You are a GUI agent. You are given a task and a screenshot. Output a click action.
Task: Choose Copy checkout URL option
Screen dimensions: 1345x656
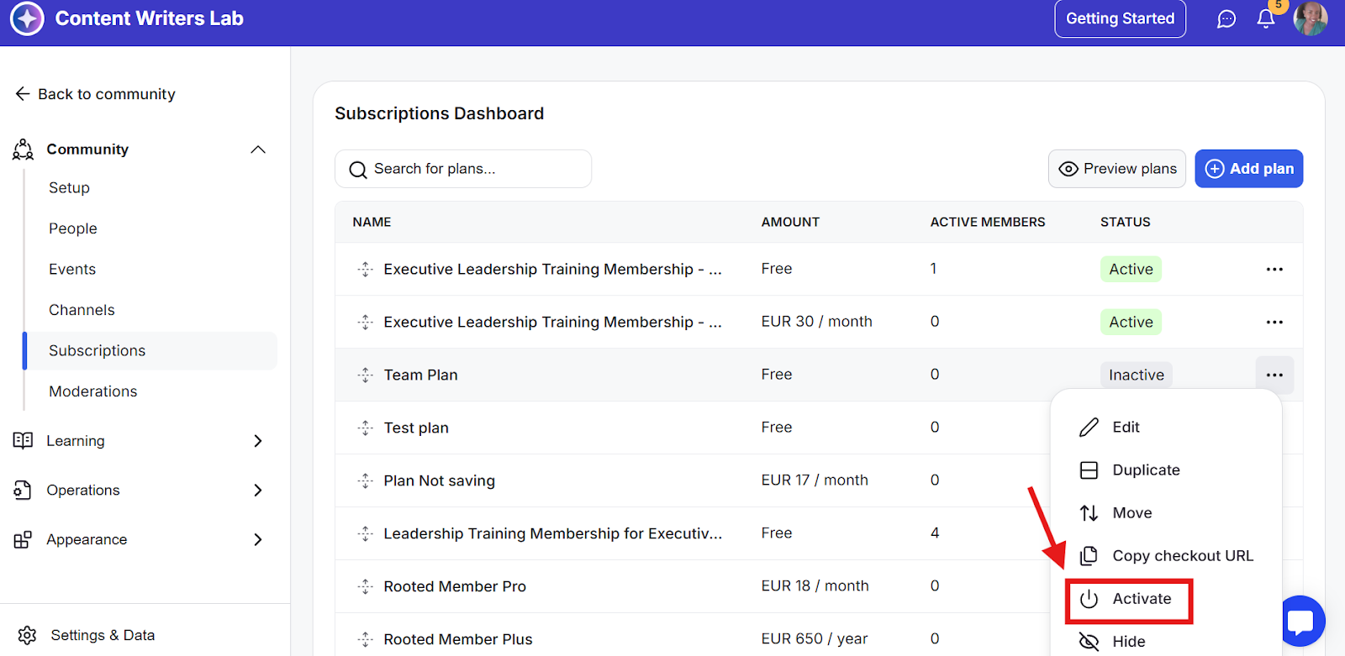pos(1182,556)
